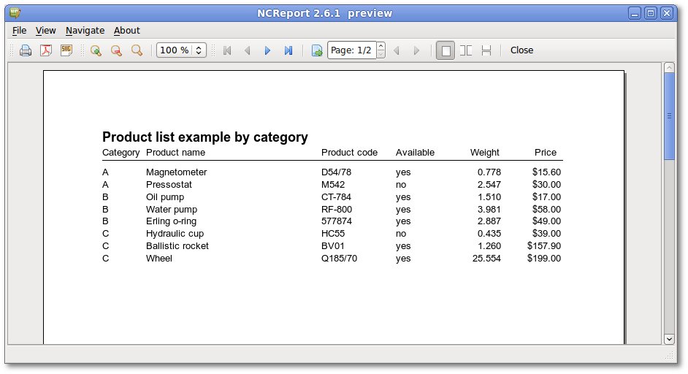The image size is (688, 374).
Task: Click the plain magnifier zoom icon
Action: tap(137, 50)
